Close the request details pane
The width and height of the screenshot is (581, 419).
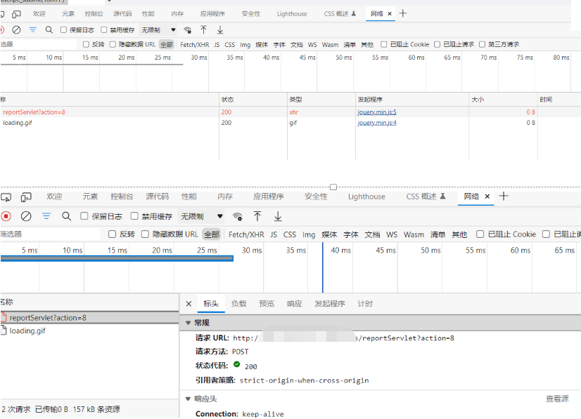click(189, 304)
